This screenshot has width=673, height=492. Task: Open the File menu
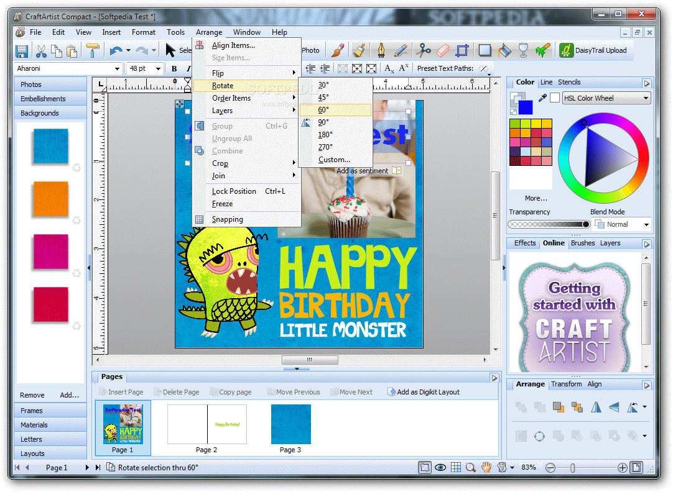click(35, 32)
